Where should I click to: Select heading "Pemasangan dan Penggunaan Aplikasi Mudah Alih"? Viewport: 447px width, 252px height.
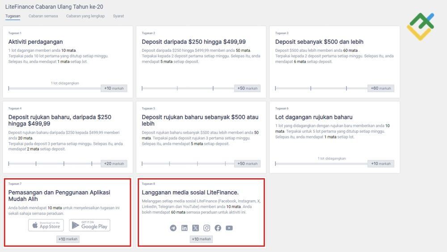tap(59, 196)
